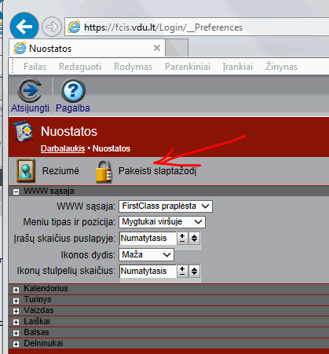Click the Atsijungti logout icon
Screen dimensions: 329x354
(x=30, y=90)
